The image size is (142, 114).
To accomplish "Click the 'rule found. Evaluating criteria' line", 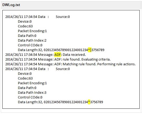I will coord(58,59).
